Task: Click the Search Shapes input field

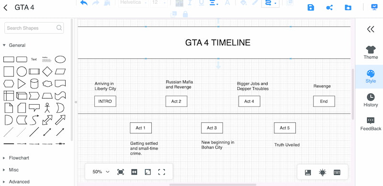Action: pyautogui.click(x=34, y=28)
